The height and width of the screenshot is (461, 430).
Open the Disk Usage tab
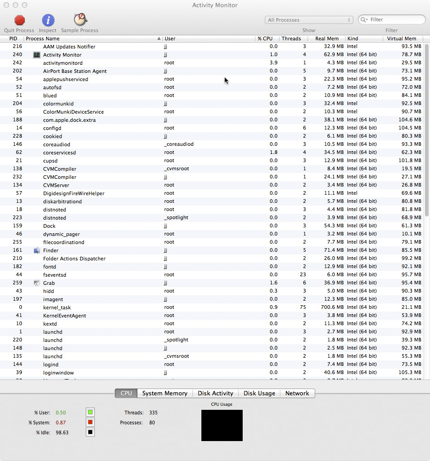259,393
